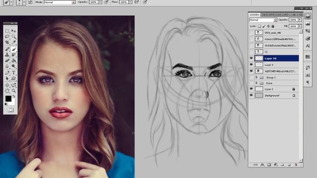Hide the Background layer eye
The width and height of the screenshot is (317, 178).
[x=251, y=95]
